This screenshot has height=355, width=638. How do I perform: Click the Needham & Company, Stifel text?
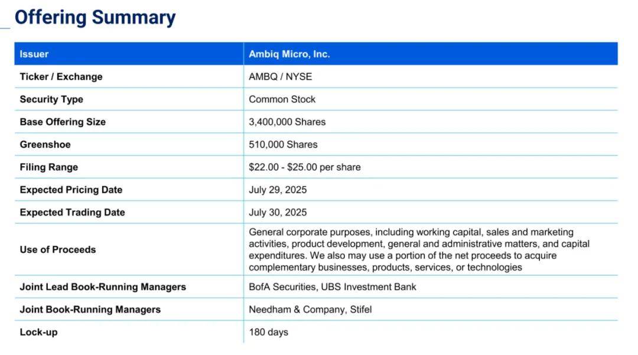(311, 310)
